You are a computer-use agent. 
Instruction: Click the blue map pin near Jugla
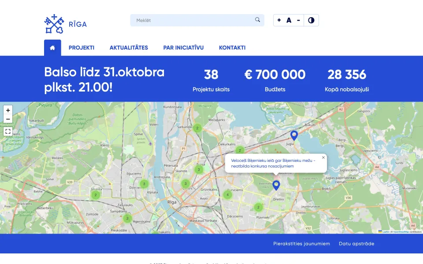point(294,136)
